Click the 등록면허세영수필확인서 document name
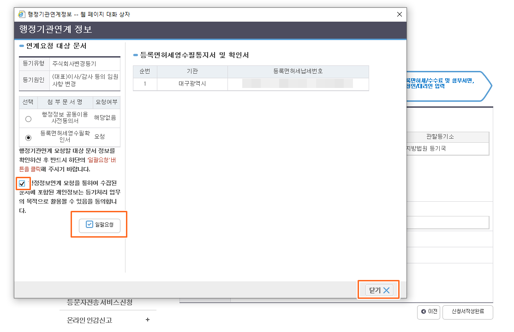The height and width of the screenshot is (332, 514). [x=65, y=136]
